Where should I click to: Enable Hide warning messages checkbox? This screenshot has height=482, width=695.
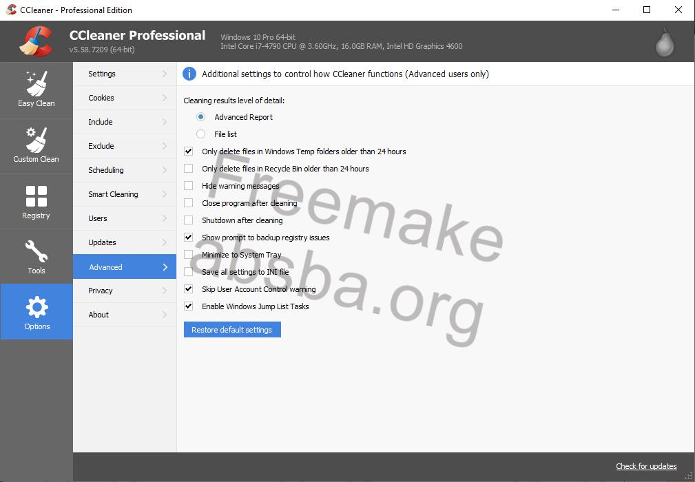(x=188, y=186)
